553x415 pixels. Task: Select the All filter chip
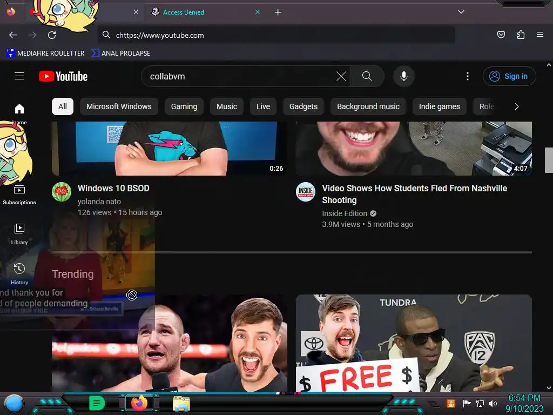[63, 106]
